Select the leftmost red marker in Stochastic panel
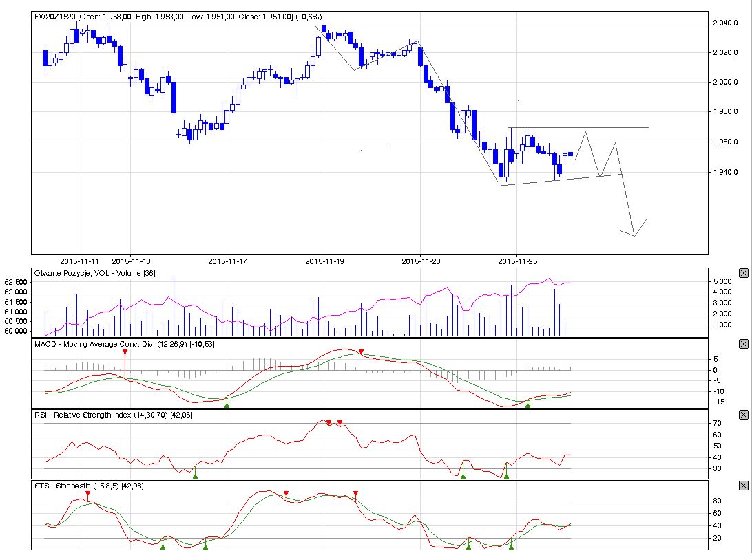The image size is (752, 553). point(87,494)
